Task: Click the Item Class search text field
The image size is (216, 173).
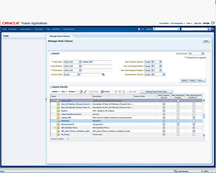Action: coord(97,62)
